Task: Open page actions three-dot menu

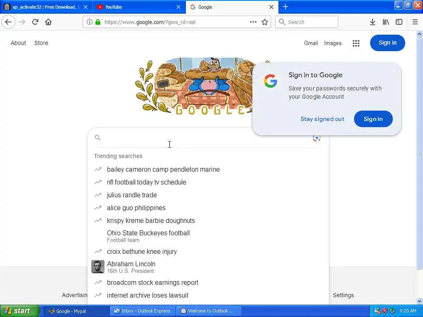Action: tap(253, 22)
